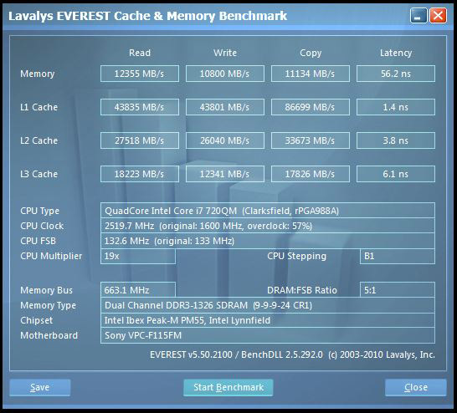Click the CPU Clock label
Image resolution: width=457 pixels, height=413 pixels.
point(42,226)
